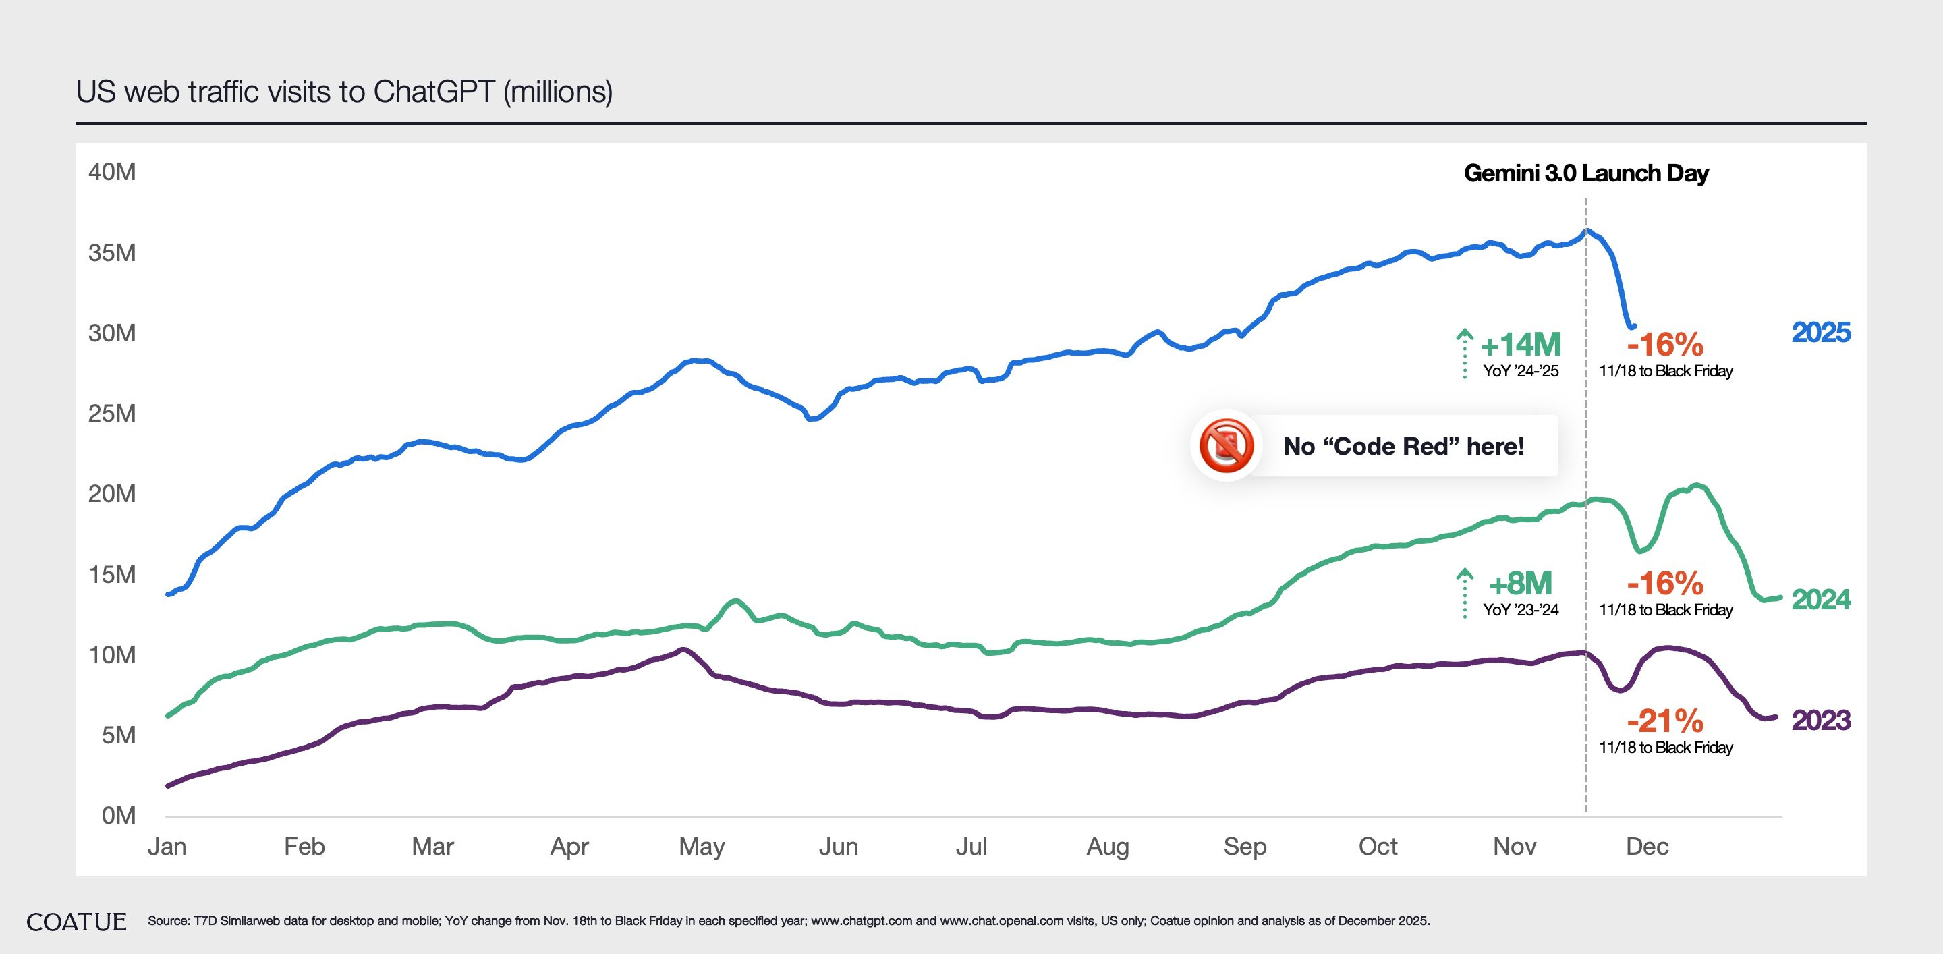Viewport: 1943px width, 954px height.
Task: Click the COATUE logo
Action: [76, 922]
